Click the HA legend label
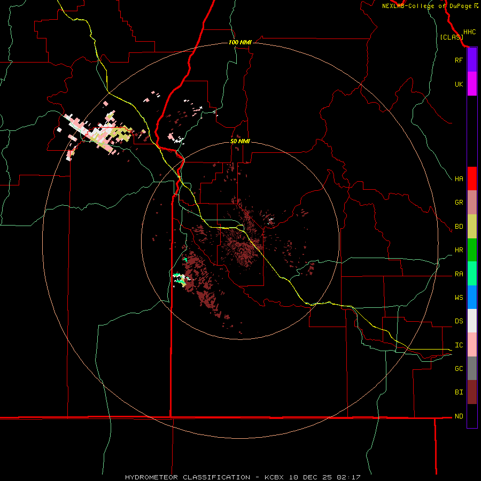Viewport: 481px width, 481px height. (x=459, y=179)
